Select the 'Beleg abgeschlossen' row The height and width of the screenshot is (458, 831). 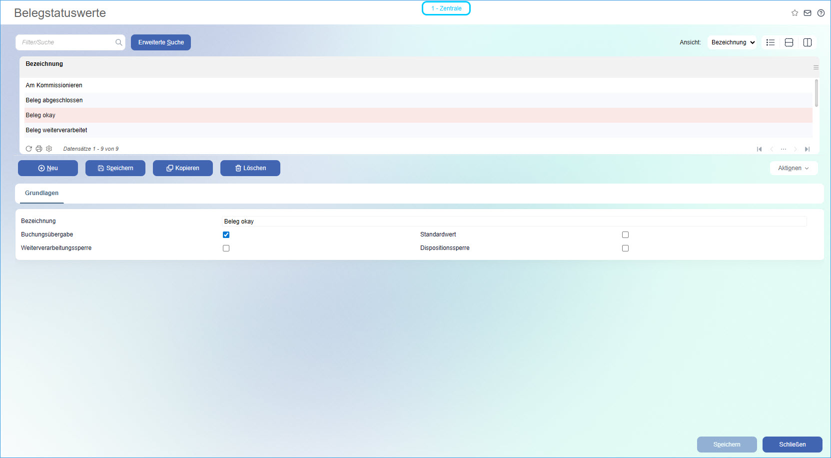418,100
